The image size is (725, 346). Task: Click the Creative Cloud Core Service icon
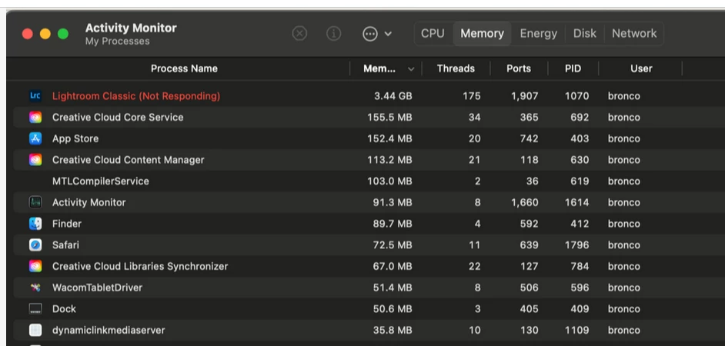(x=35, y=118)
